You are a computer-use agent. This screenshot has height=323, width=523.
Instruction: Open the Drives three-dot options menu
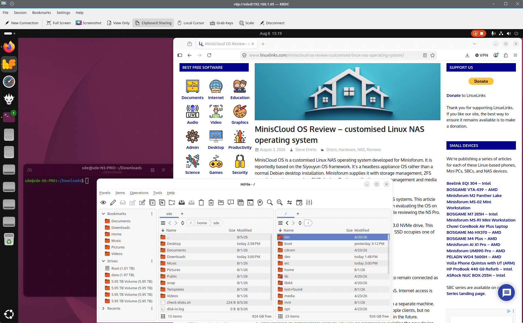point(152,261)
